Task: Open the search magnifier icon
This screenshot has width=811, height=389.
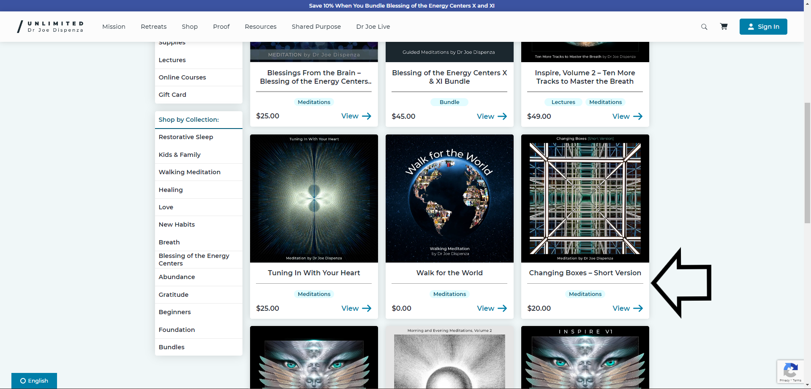Action: 704,27
